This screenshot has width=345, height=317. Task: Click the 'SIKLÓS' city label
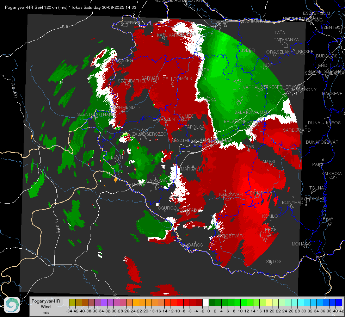[x=274, y=262]
